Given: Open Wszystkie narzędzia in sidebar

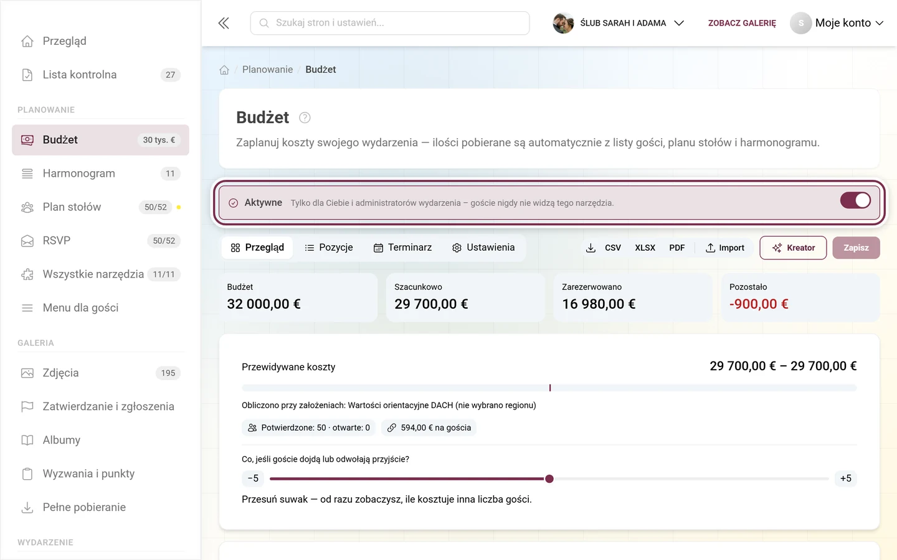Looking at the screenshot, I should coord(100,274).
